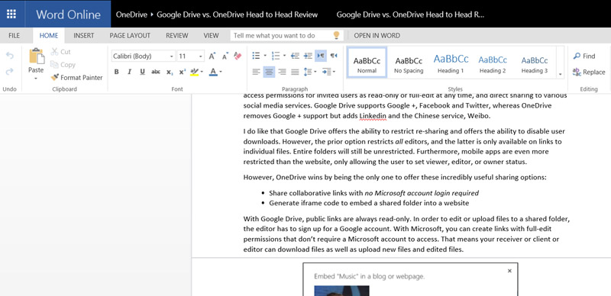611x296 pixels.
Task: Activate the Format Painter tool
Action: tap(77, 78)
